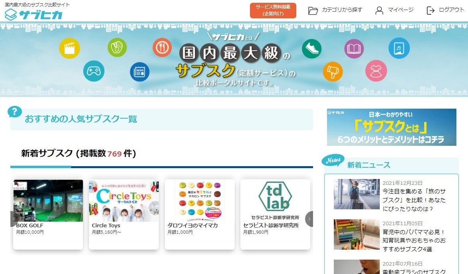Open news article 今注目を集める「旅のサブスク」
Viewport: 468px width, 274px height.
(414, 200)
